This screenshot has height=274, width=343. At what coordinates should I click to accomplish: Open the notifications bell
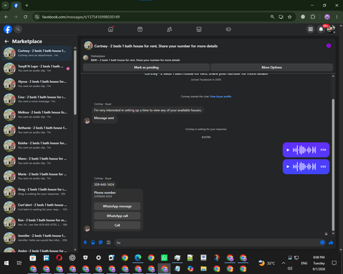[321, 29]
